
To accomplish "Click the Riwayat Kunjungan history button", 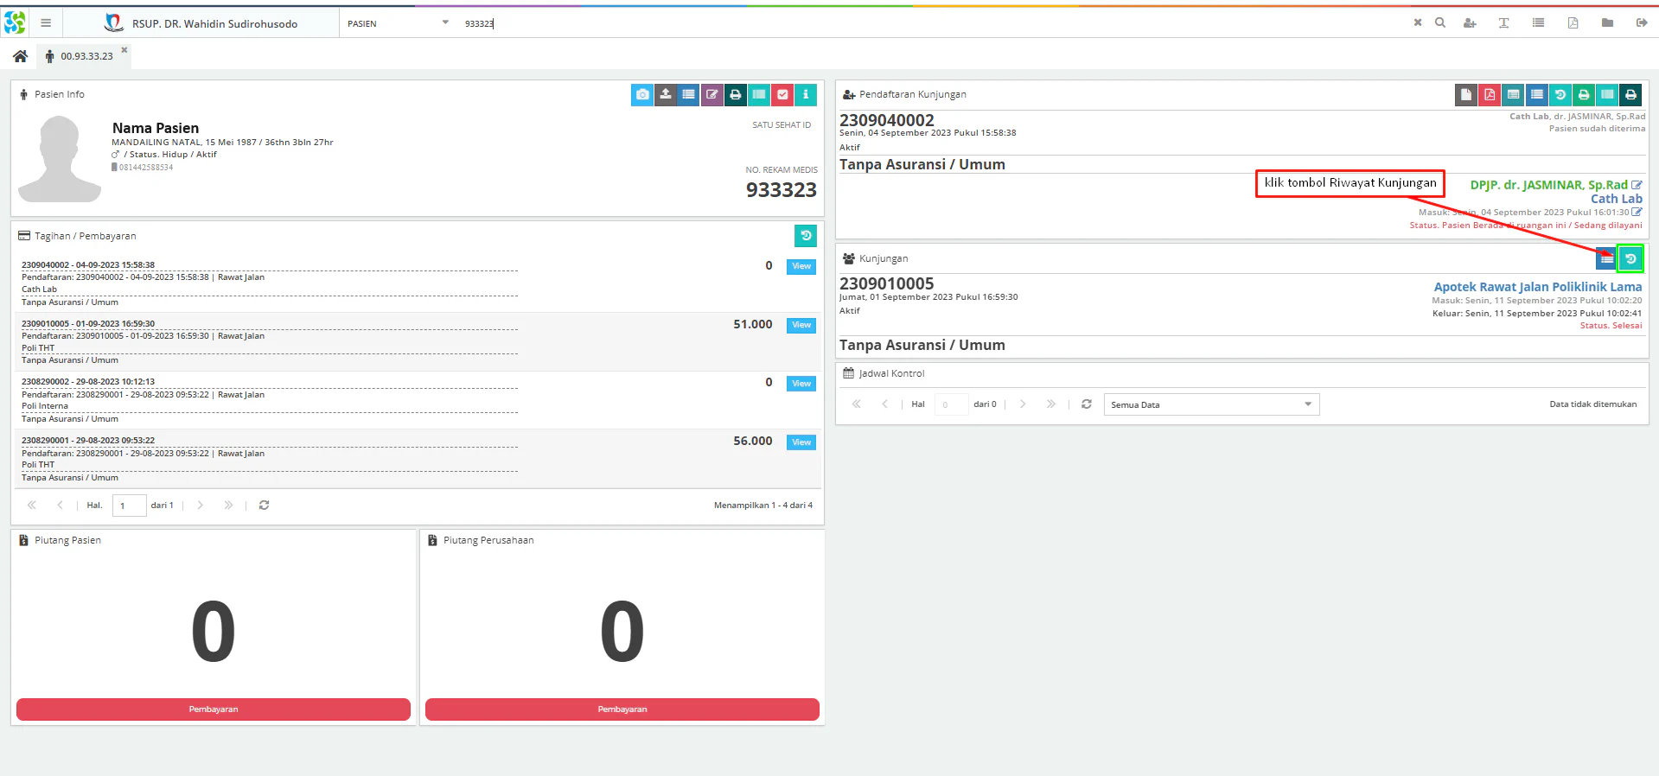I will pyautogui.click(x=1630, y=258).
